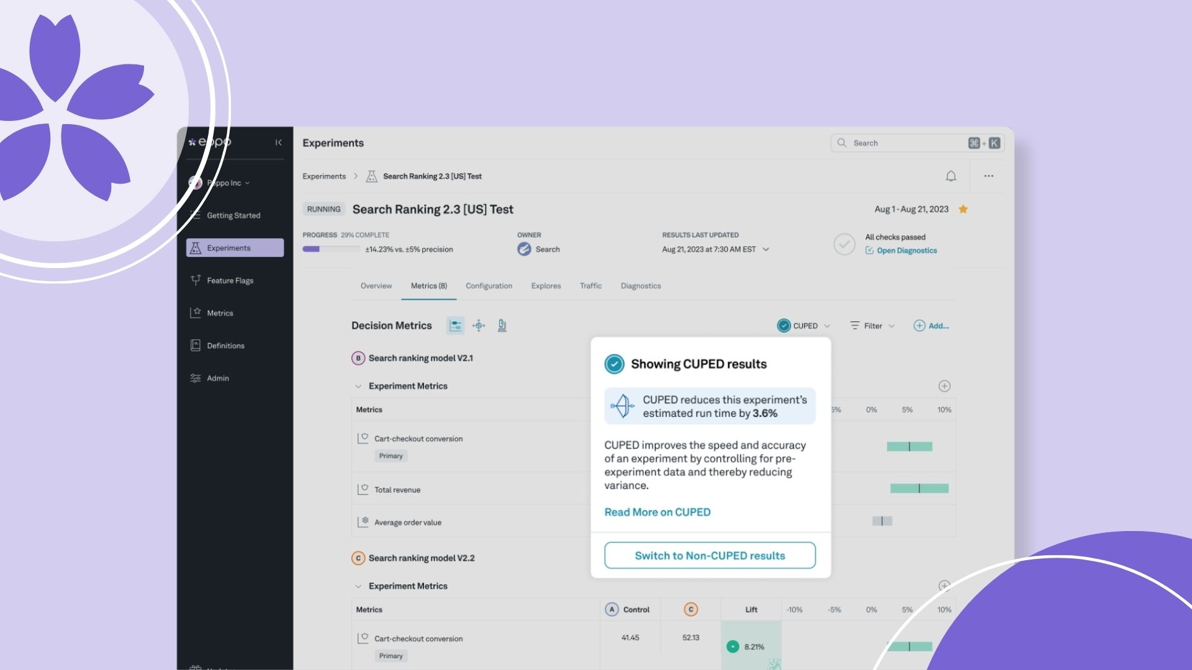Expand the results last updated date dropdown

coord(766,249)
